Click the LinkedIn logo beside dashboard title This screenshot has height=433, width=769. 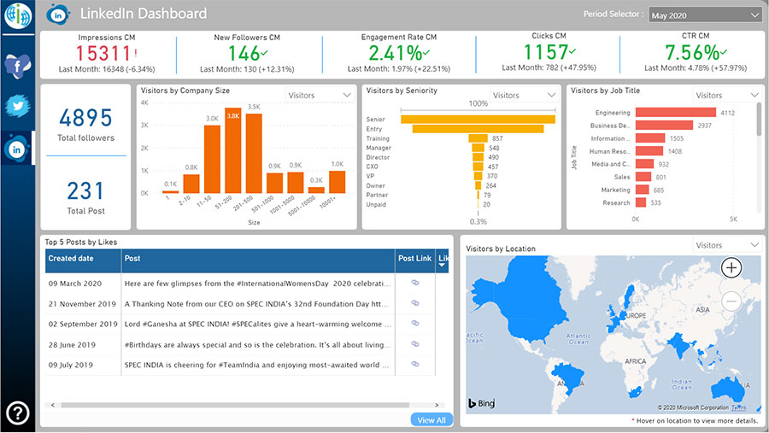coord(58,15)
